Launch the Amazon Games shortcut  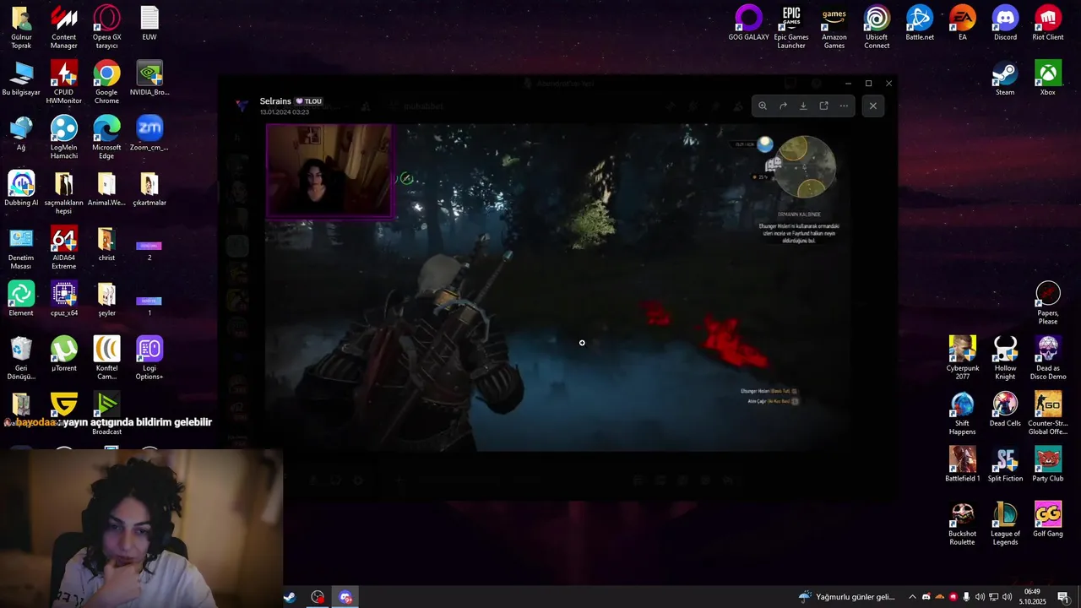834,28
